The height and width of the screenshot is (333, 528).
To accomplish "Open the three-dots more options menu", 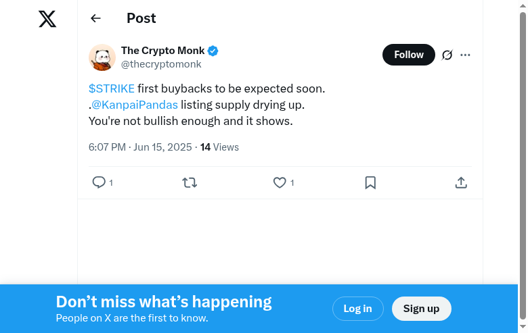I will click(465, 55).
